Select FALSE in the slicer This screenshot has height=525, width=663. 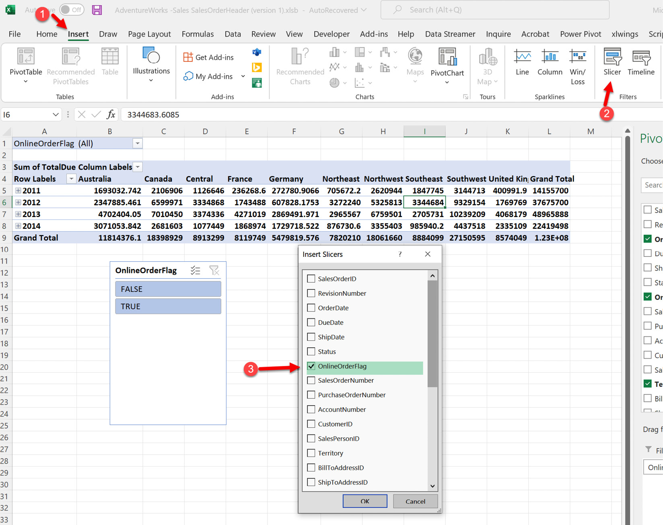click(168, 289)
